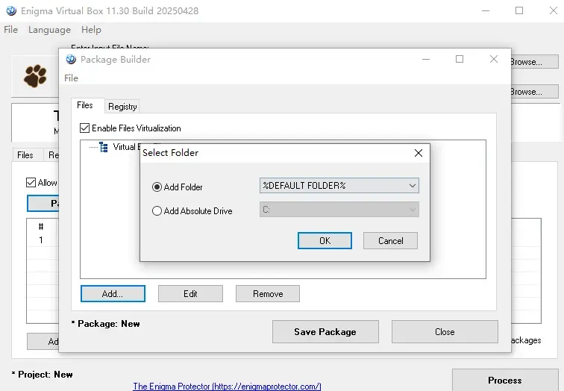Open the %DEFAULT FOLDER% dropdown
564x391 pixels.
pos(339,186)
